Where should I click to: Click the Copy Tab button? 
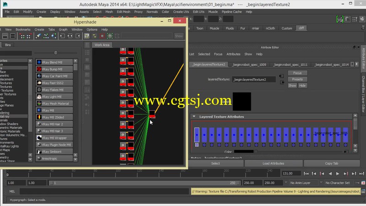[331, 163]
